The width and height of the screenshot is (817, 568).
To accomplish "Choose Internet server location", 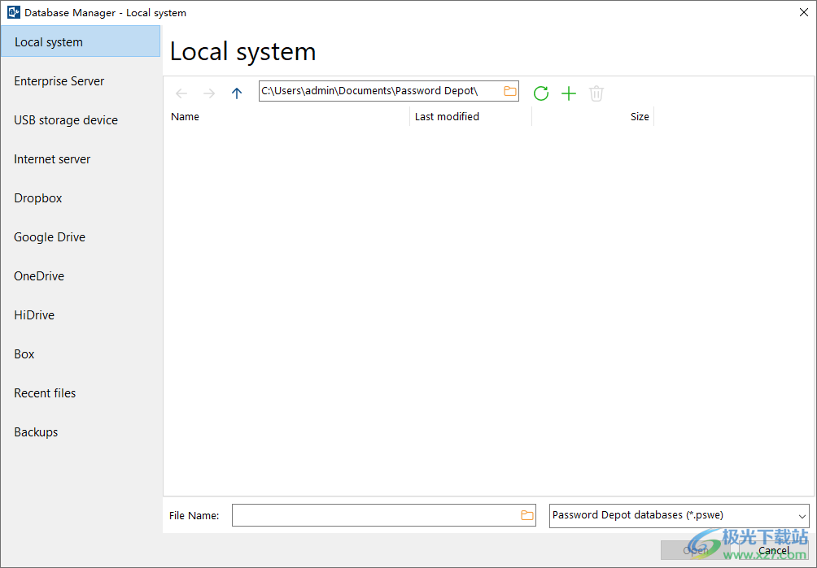I will [81, 159].
